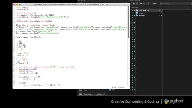Image resolution: width=192 pixels, height=108 pixels.
Task: Click the Finder Edit Tags toolbar button
Action: (154, 4)
